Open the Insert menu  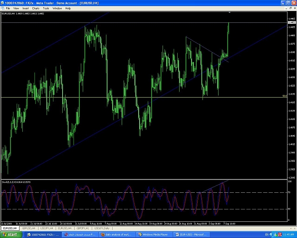tap(26, 9)
